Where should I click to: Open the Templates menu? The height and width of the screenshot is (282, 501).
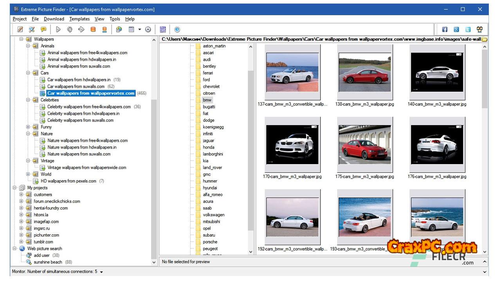point(79,19)
